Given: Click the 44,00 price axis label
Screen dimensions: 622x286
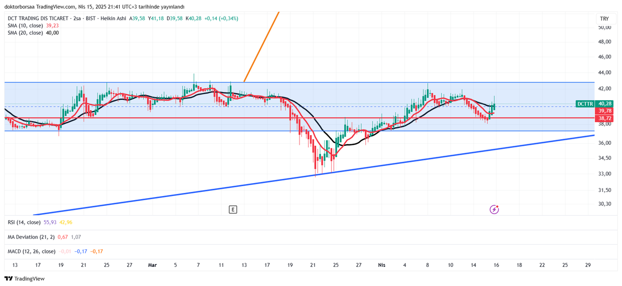Looking at the screenshot, I should coord(605,73).
